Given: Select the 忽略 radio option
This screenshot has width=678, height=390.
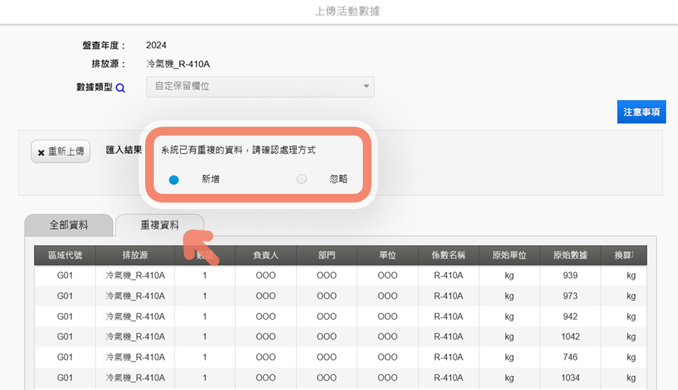Looking at the screenshot, I should pyautogui.click(x=302, y=179).
